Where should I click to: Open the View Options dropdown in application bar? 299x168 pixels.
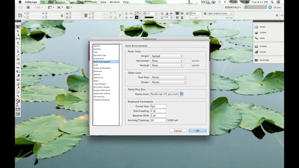(x=51, y=7)
